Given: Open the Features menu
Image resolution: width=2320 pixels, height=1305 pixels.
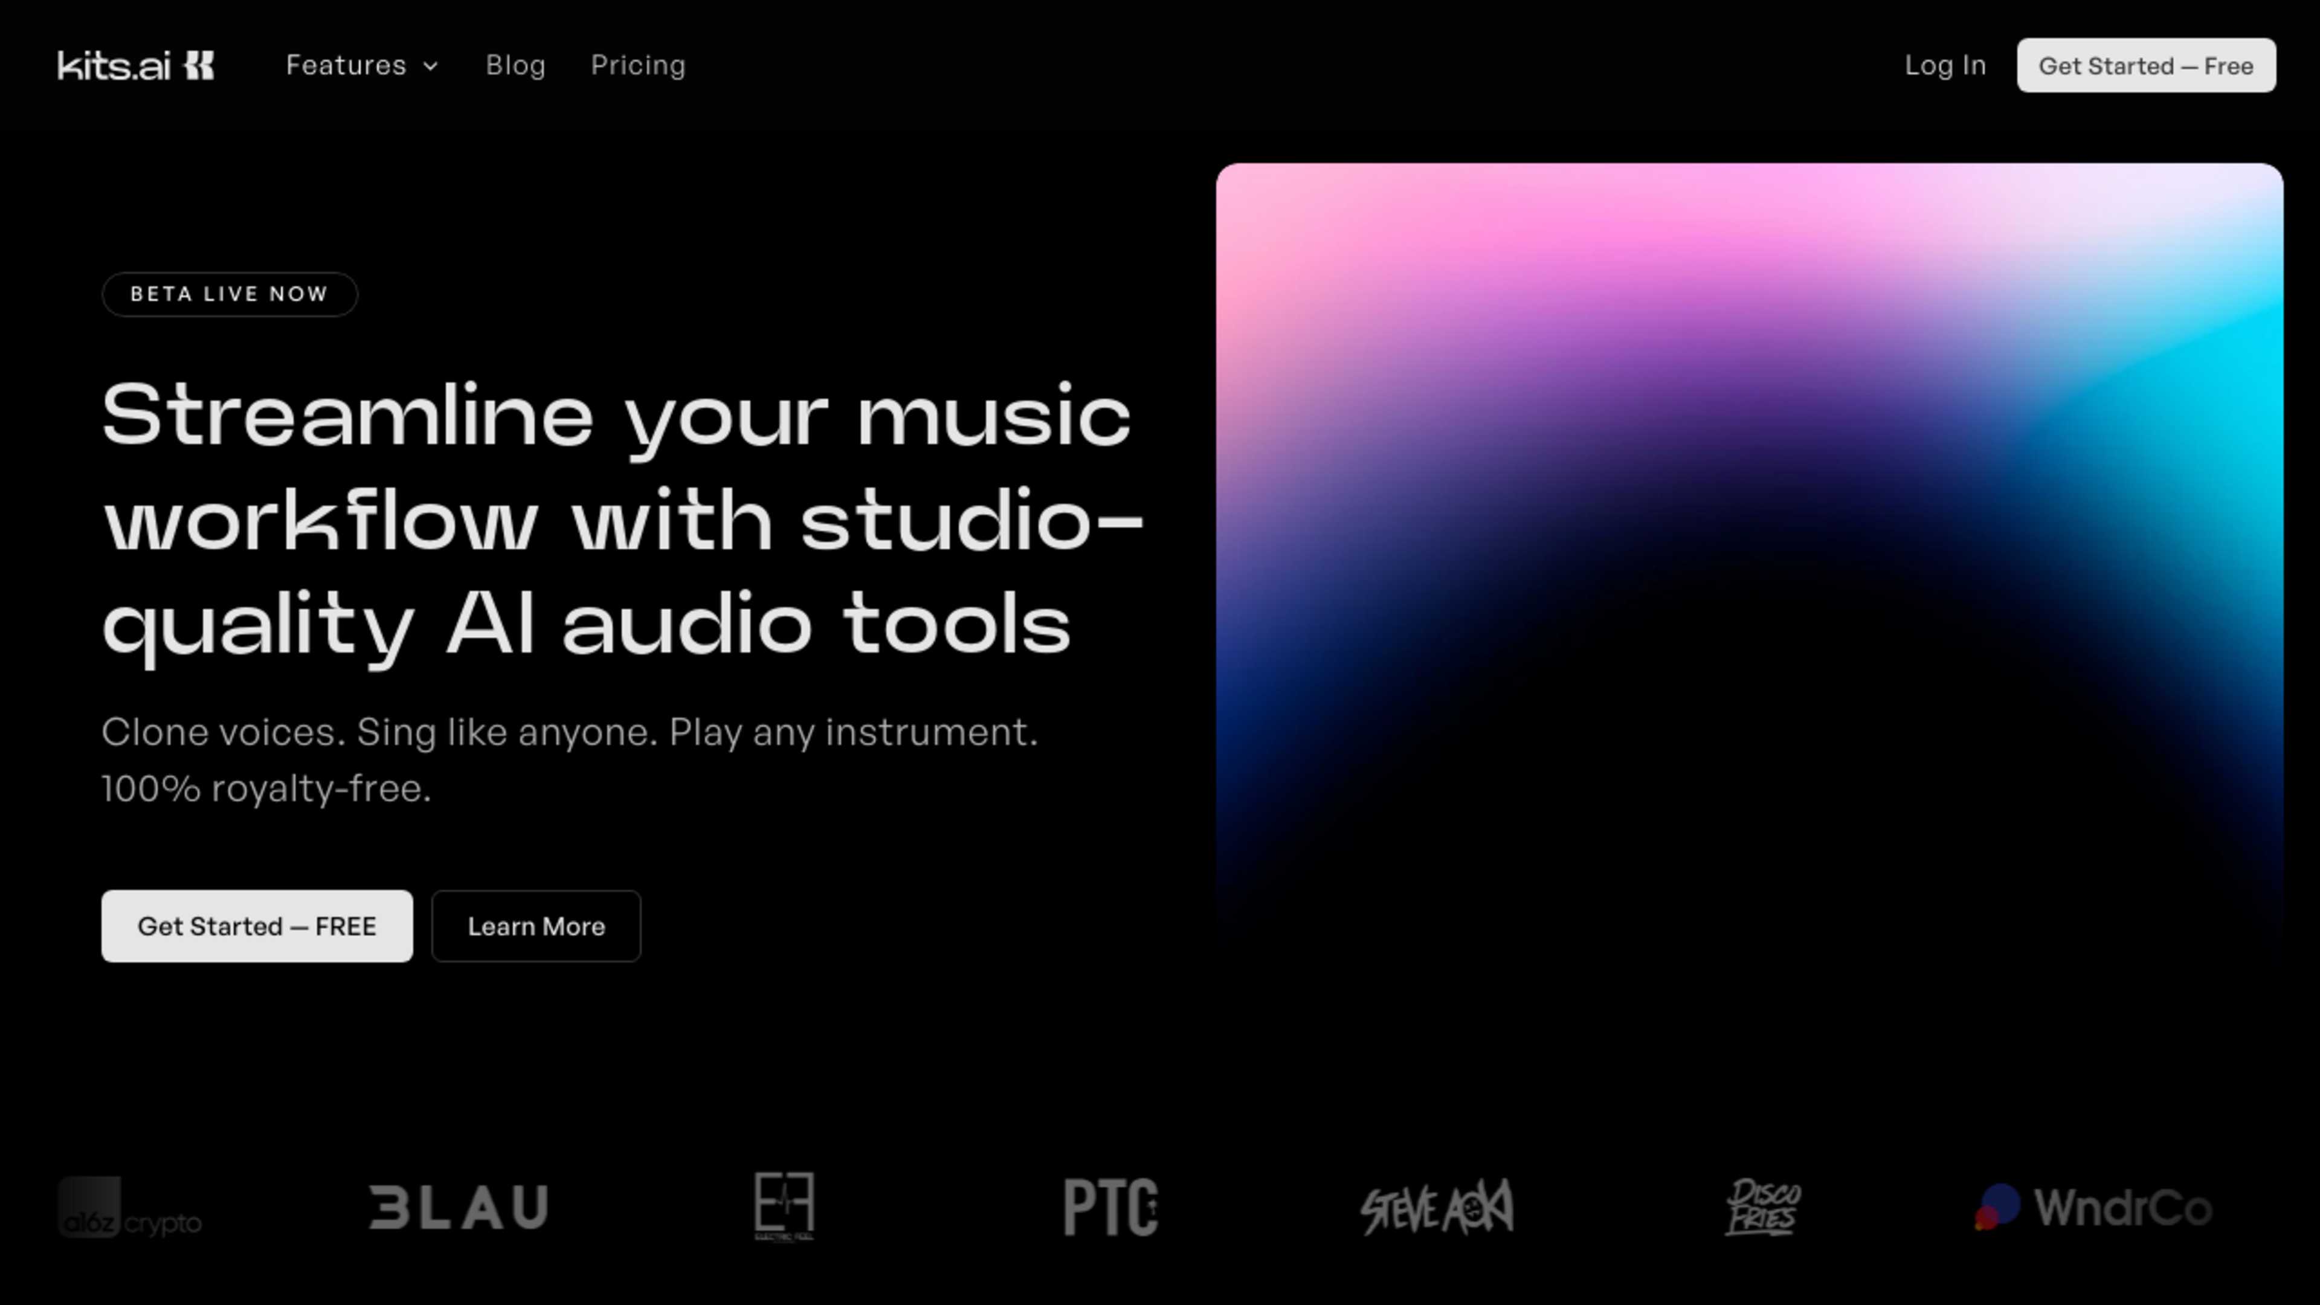Looking at the screenshot, I should 347,66.
